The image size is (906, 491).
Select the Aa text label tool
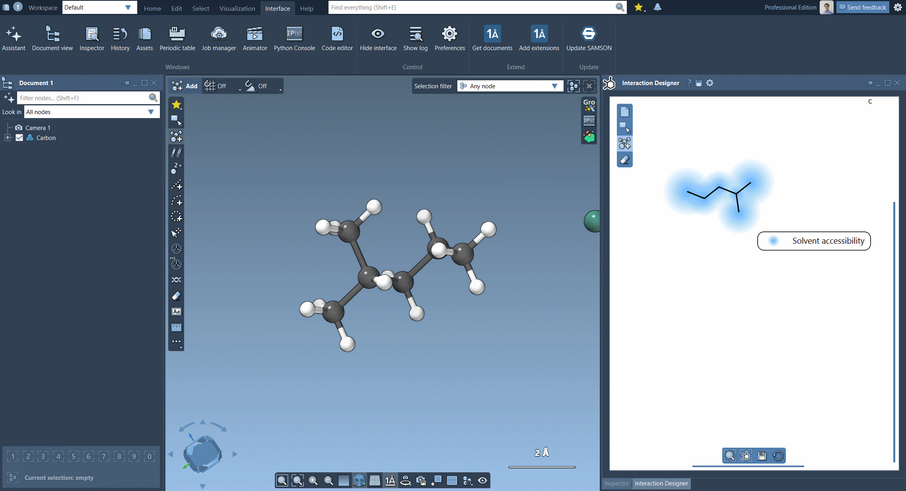(x=176, y=311)
